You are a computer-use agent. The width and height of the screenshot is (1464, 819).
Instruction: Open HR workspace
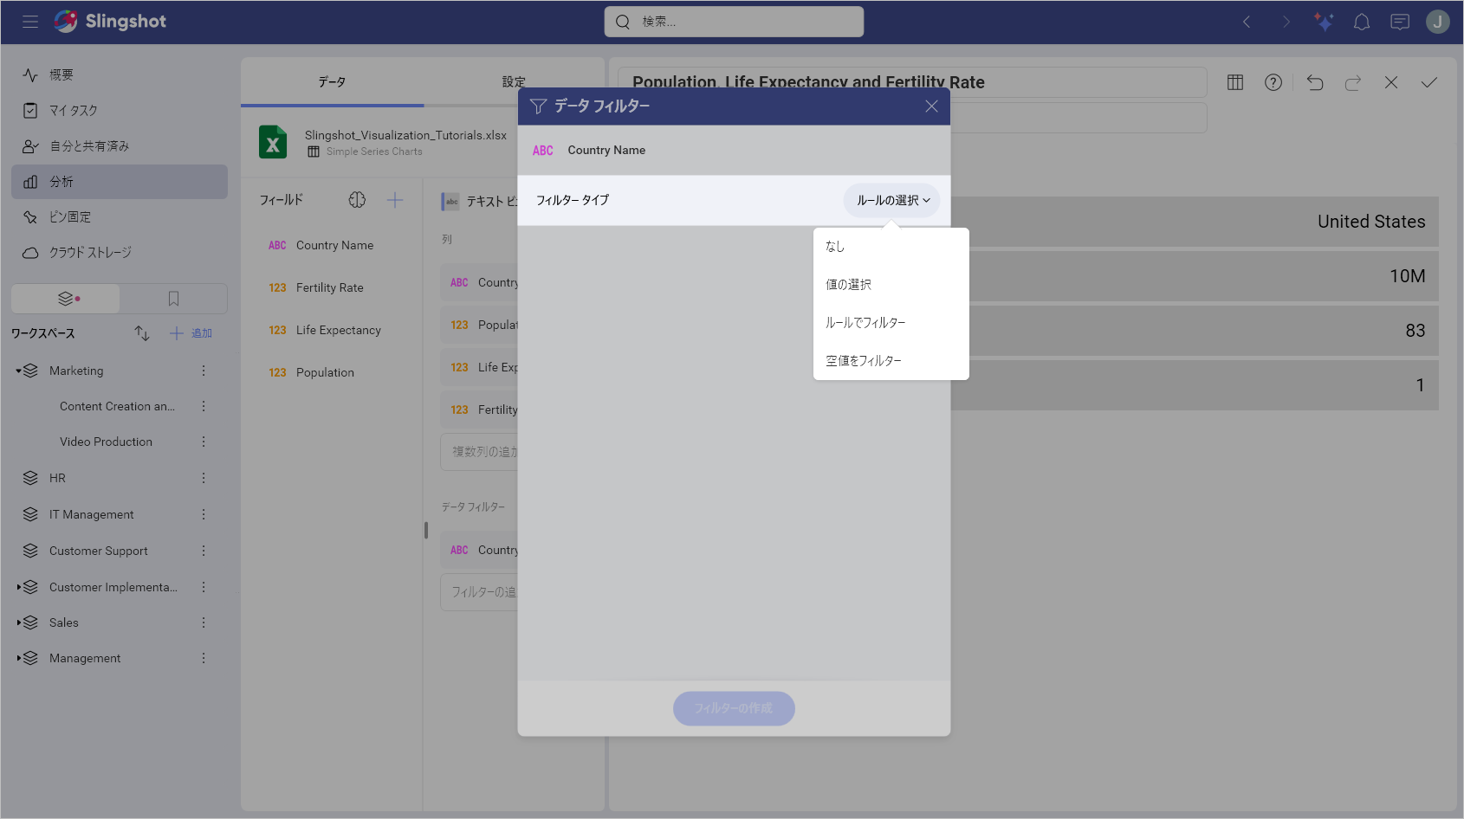pyautogui.click(x=57, y=478)
